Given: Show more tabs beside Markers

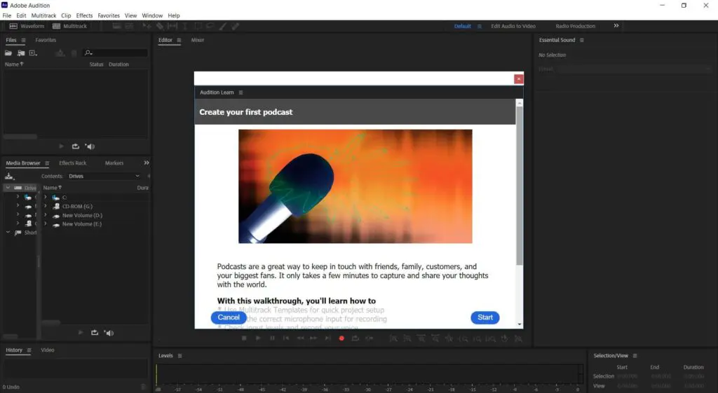Looking at the screenshot, I should click(x=147, y=163).
